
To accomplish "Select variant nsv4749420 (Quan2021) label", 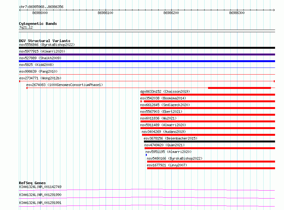I will (164, 145).
